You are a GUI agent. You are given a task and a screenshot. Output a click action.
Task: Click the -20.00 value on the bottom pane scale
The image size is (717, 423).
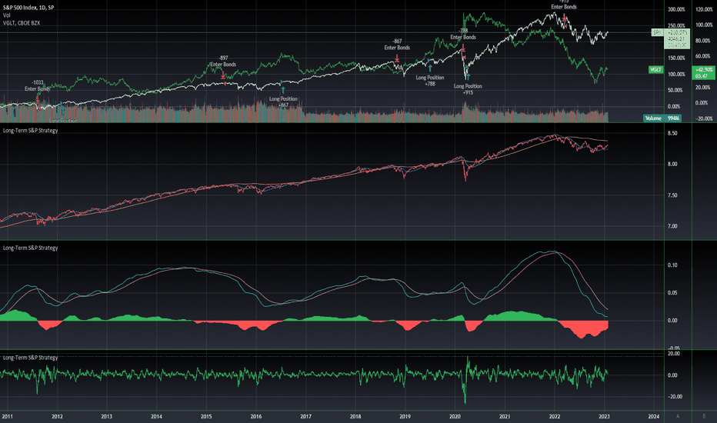tap(675, 397)
